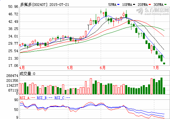Screen dimensions: 170x119
Task: Click the 29.77 price axis label
Action: 13,43
